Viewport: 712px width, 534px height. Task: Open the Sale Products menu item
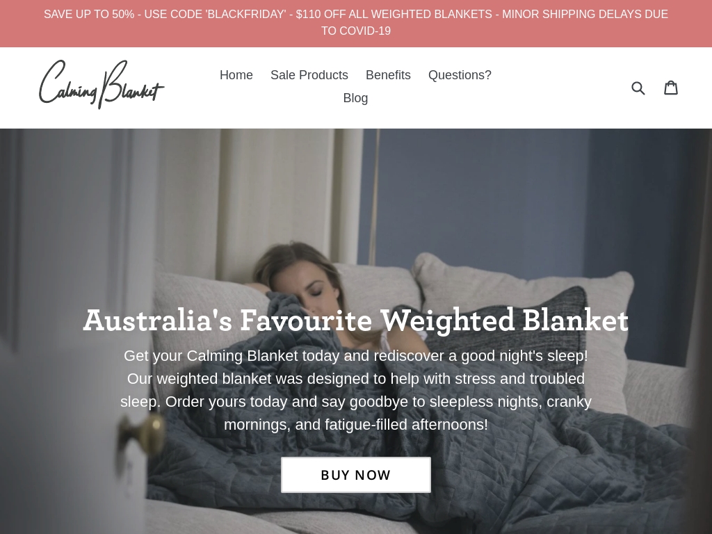point(309,75)
